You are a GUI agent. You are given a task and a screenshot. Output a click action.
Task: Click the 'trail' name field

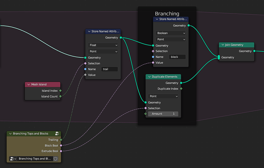pyautogui.click(x=109, y=69)
